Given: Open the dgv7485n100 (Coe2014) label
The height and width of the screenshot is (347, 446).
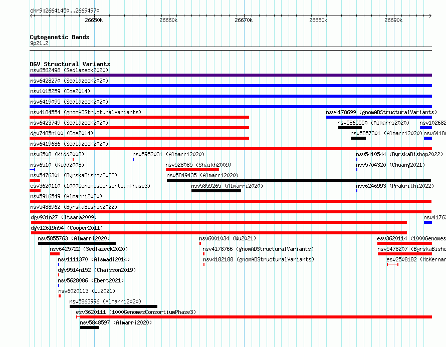Looking at the screenshot, I should pyautogui.click(x=62, y=133).
